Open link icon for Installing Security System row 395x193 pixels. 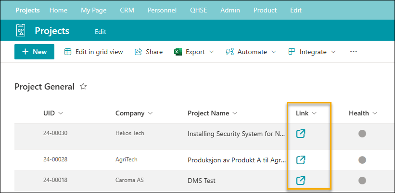click(301, 134)
